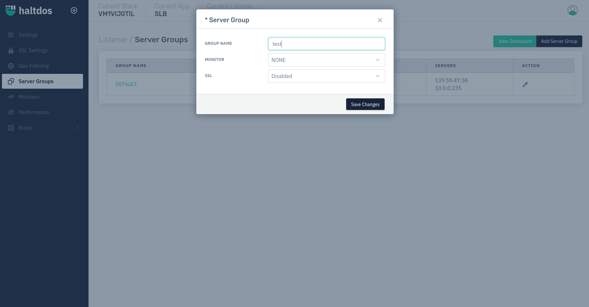Close the Server Group dialog
The height and width of the screenshot is (307, 589).
380,20
